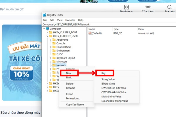Click 'Sửa chữa theo dòng máy' heading on website
Image resolution: width=176 pixels, height=117 pixels.
[20, 112]
